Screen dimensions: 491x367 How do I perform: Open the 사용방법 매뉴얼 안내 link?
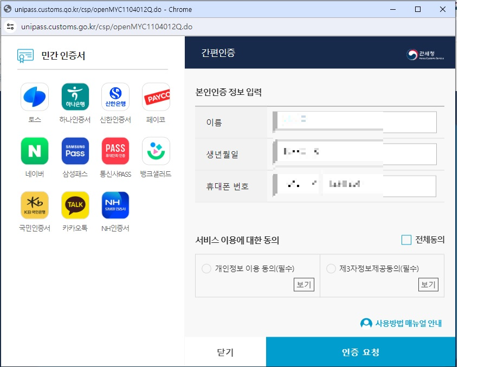[x=408, y=323]
